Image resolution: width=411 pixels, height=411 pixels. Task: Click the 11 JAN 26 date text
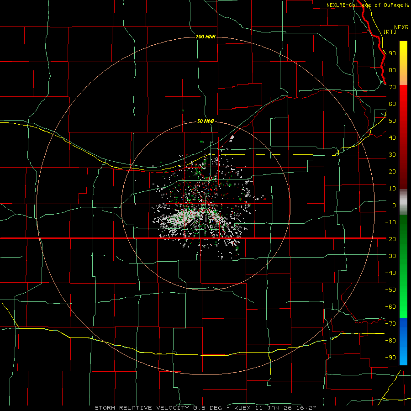(x=274, y=408)
